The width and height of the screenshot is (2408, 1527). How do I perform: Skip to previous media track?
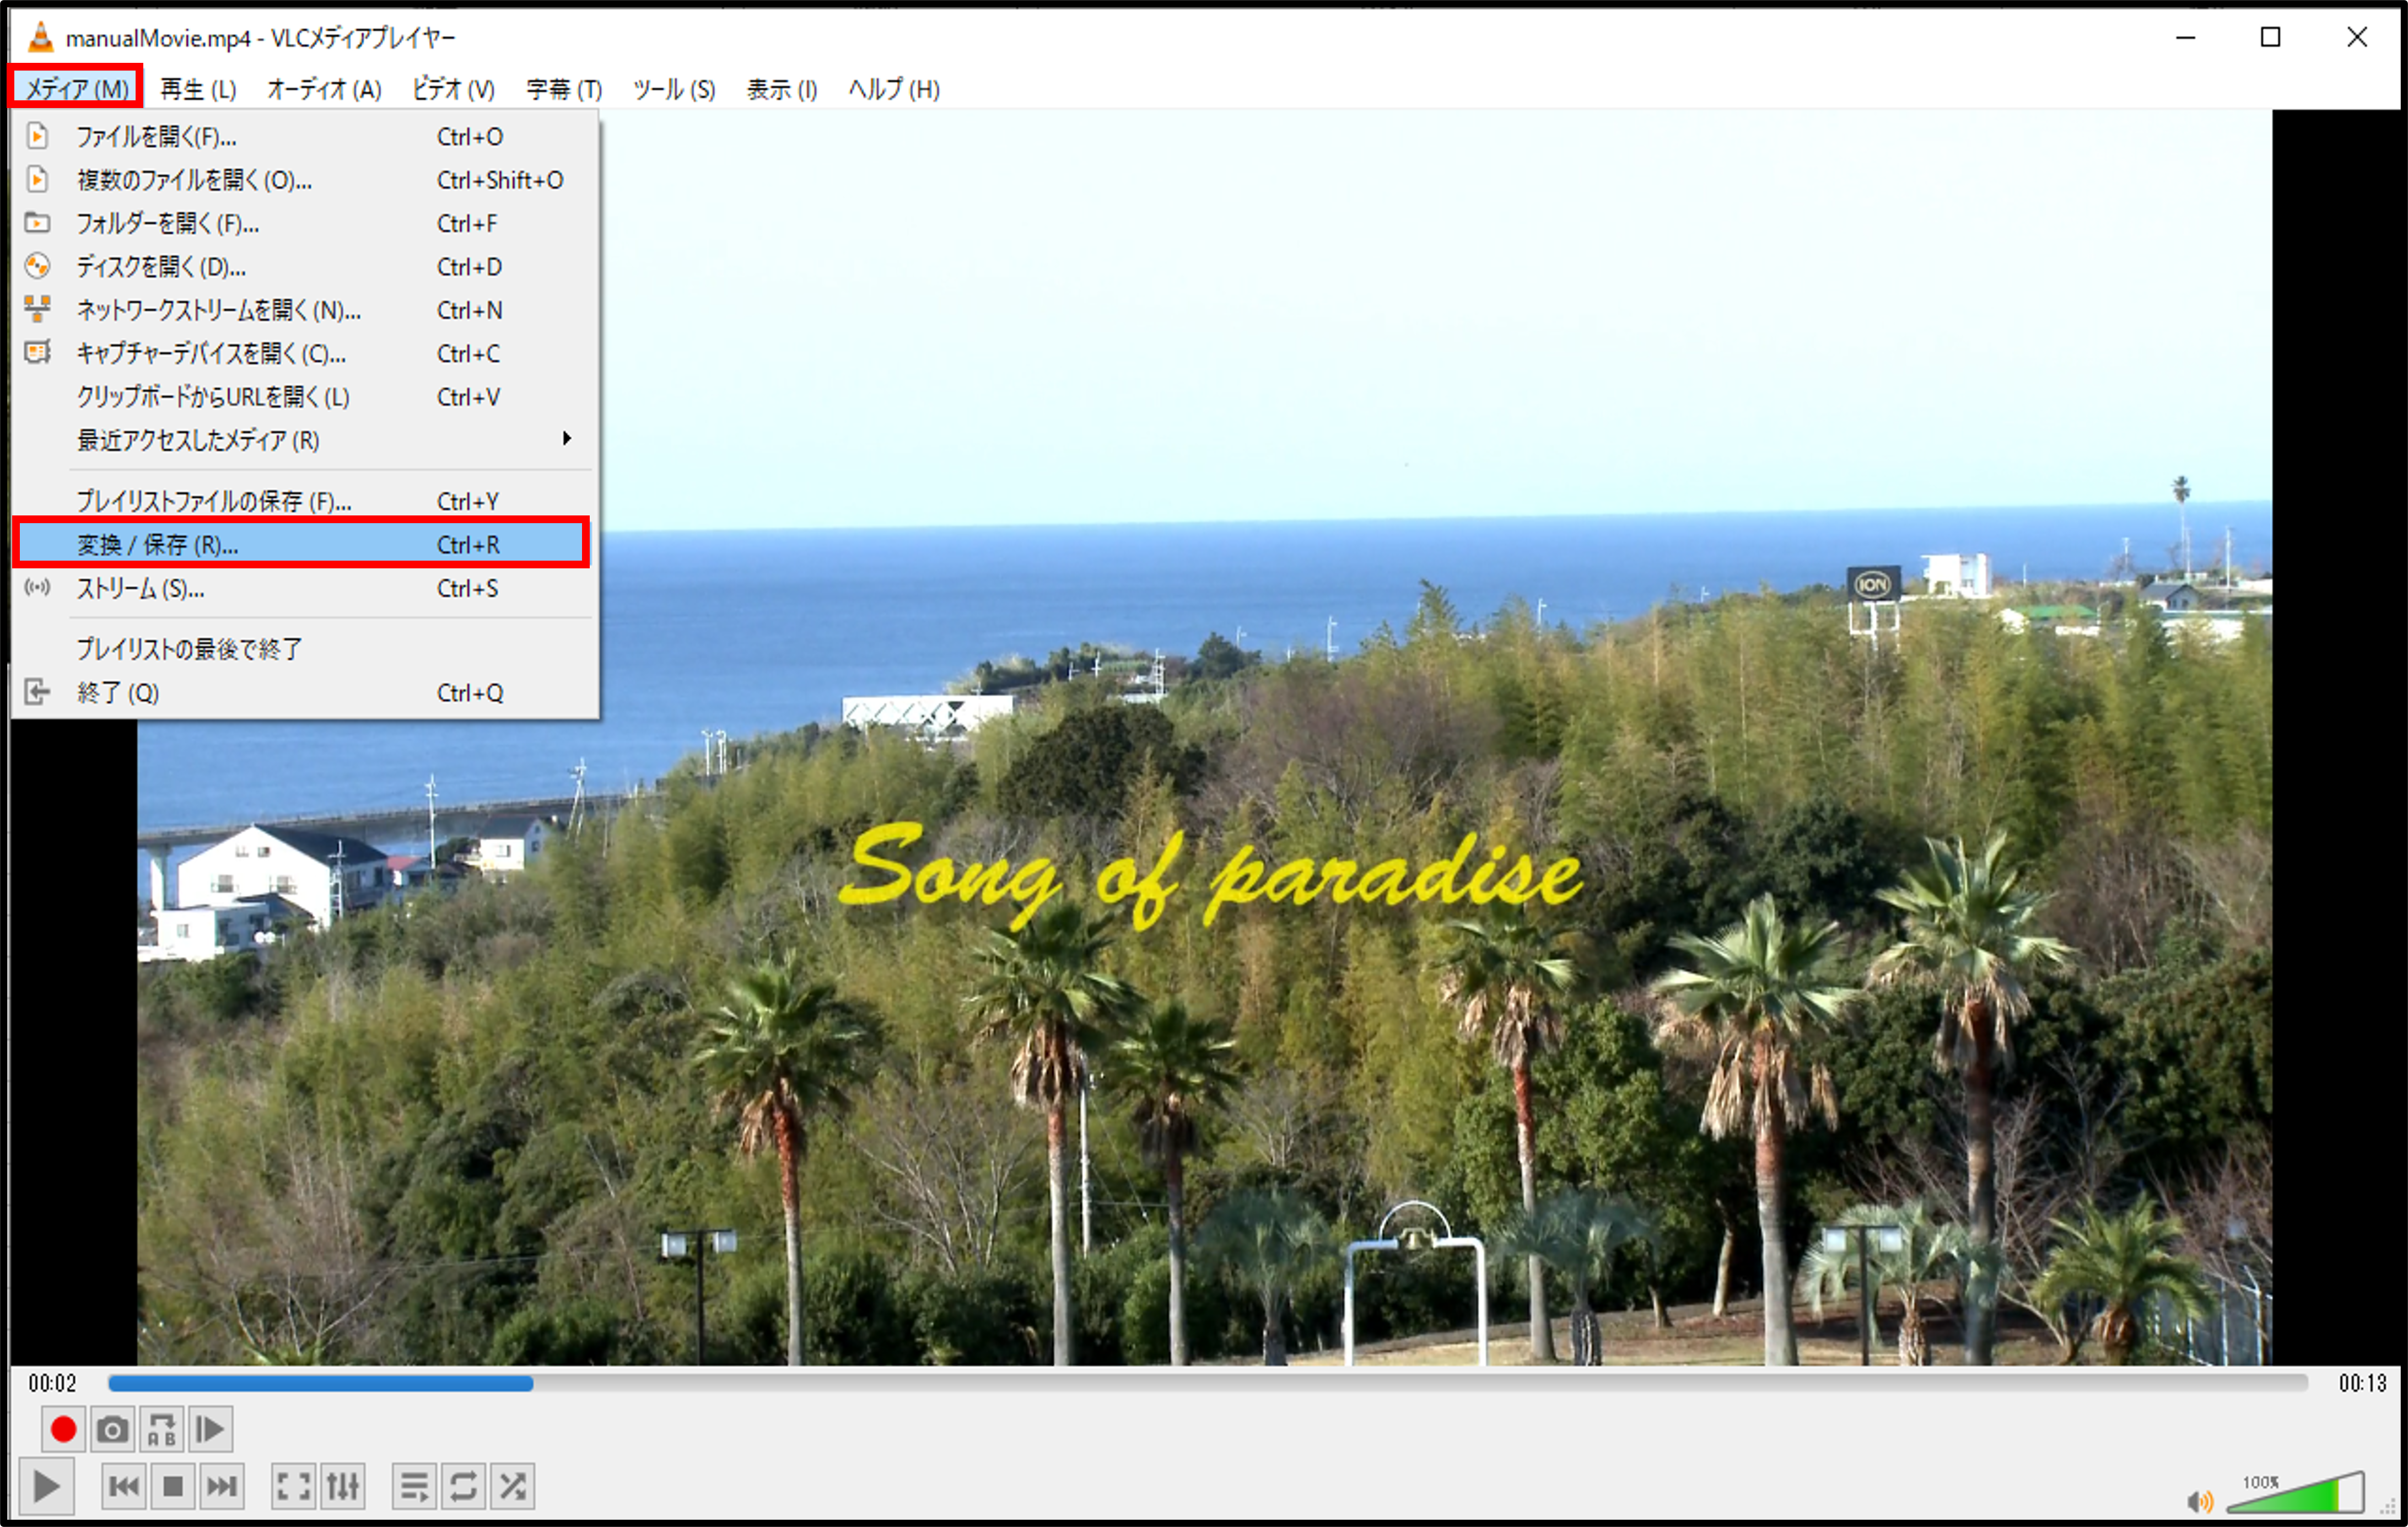tap(124, 1487)
